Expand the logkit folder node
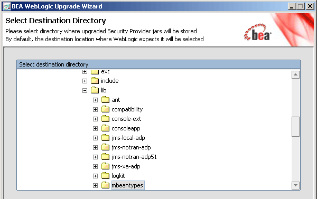Screen dimensions: 317x199 (96, 176)
